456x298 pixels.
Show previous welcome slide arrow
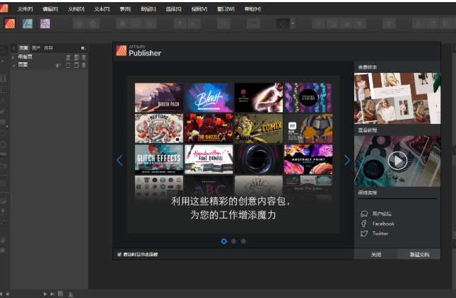click(x=119, y=160)
